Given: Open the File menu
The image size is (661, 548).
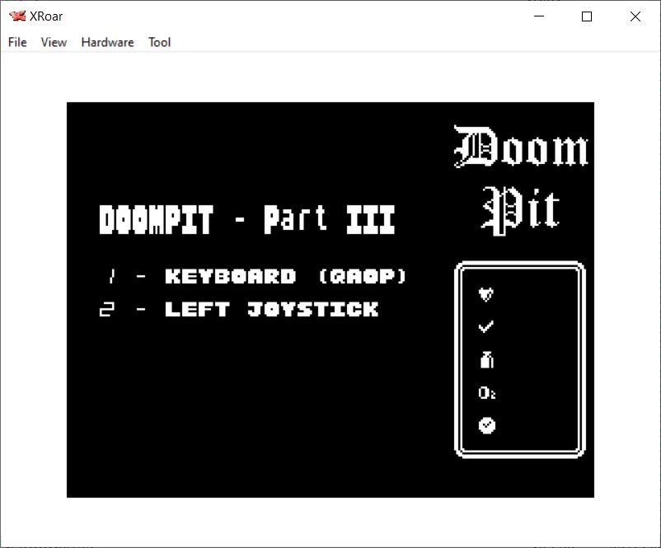Looking at the screenshot, I should (17, 42).
